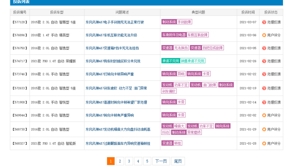The width and height of the screenshot is (289, 168).
Task: Go to page 3
Action: click(x=129, y=161)
